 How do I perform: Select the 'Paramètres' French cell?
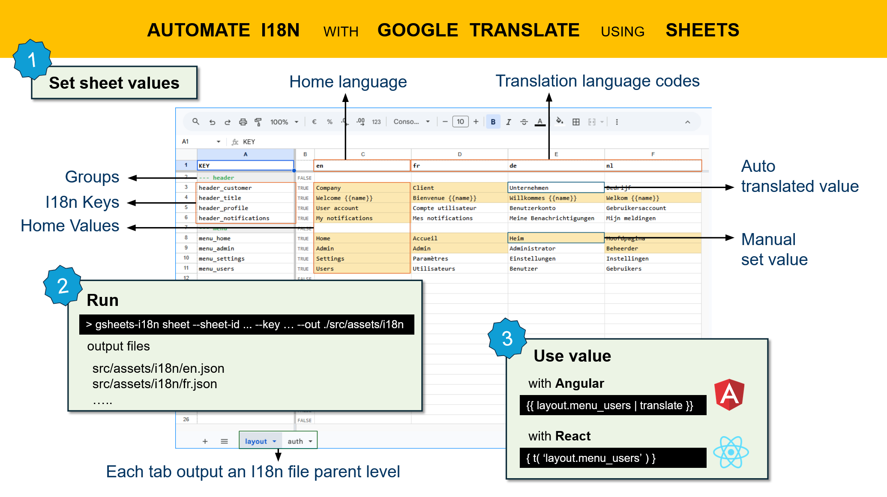[x=459, y=258]
